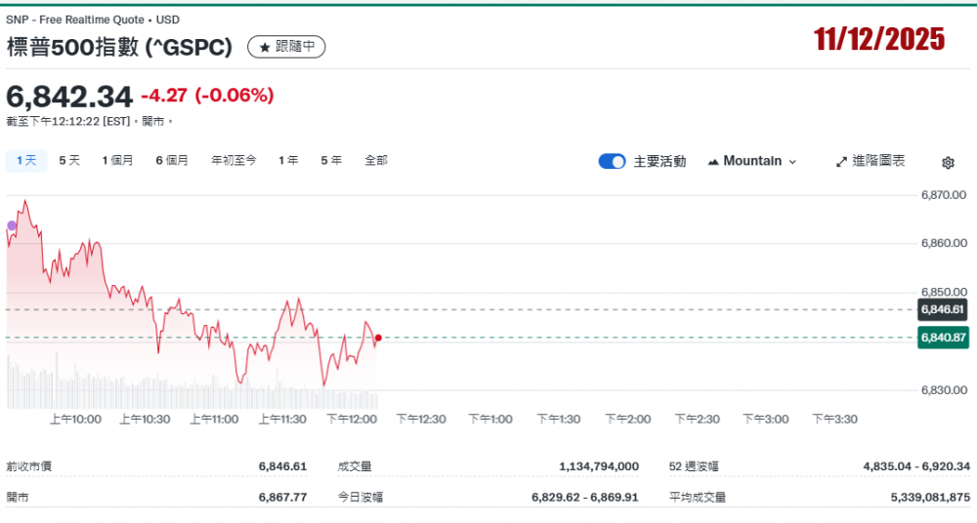Toggle the 主要活動 switch off
Viewport: 977px width, 523px height.
(x=612, y=161)
